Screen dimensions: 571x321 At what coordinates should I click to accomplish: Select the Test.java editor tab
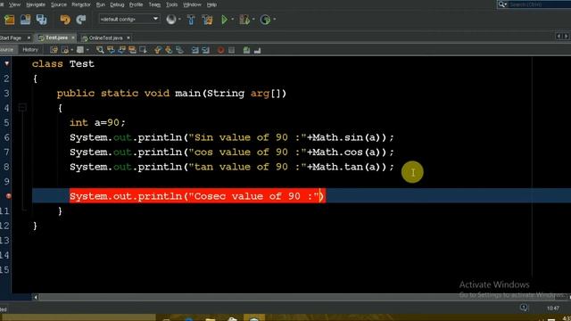(56, 37)
